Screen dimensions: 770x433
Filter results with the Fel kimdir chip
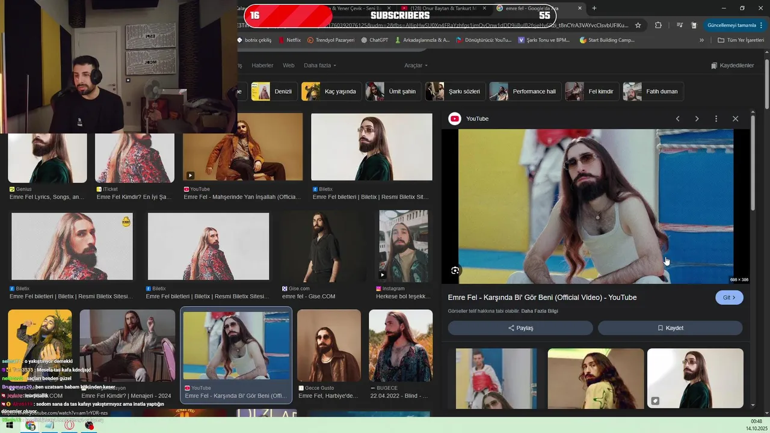pyautogui.click(x=592, y=91)
